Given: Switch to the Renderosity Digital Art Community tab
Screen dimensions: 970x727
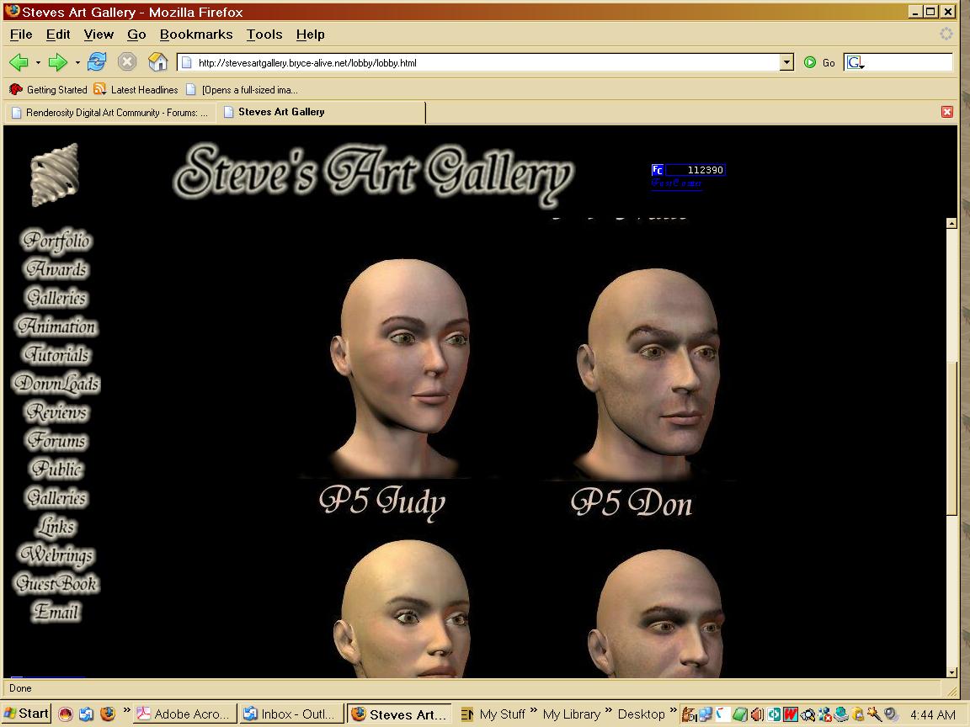Looking at the screenshot, I should click(109, 112).
